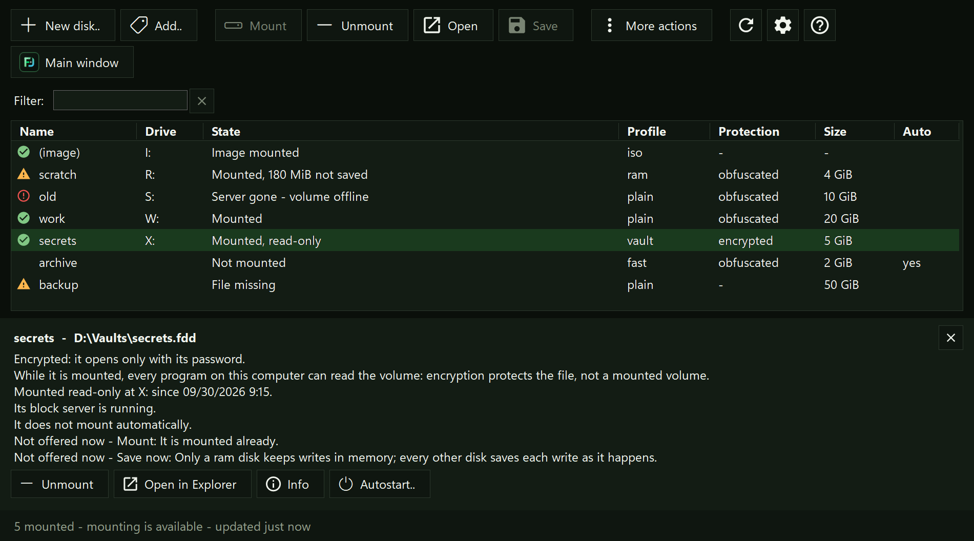Open Autostart options for secrets
The image size is (974, 541).
379,484
